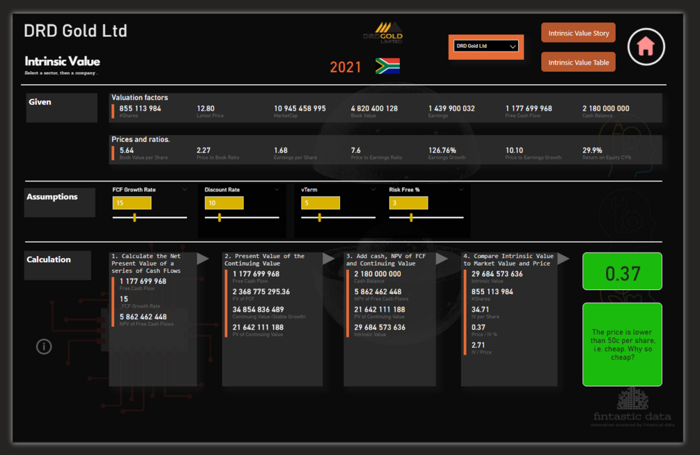Click the Discount Rate slider handle
The image size is (700, 455).
[219, 218]
